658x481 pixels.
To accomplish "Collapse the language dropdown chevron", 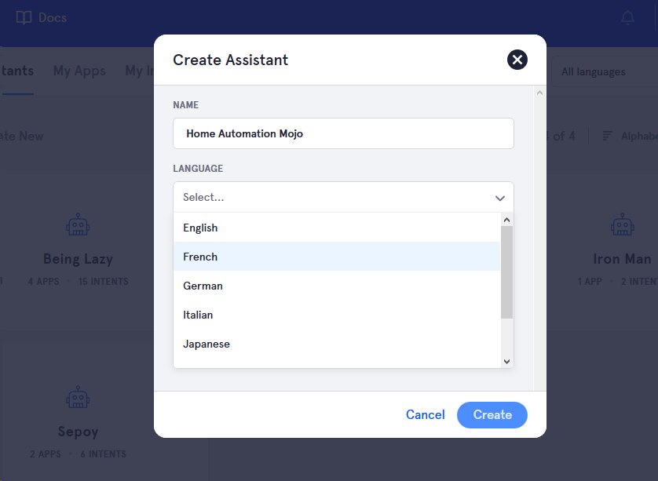I will (499, 198).
